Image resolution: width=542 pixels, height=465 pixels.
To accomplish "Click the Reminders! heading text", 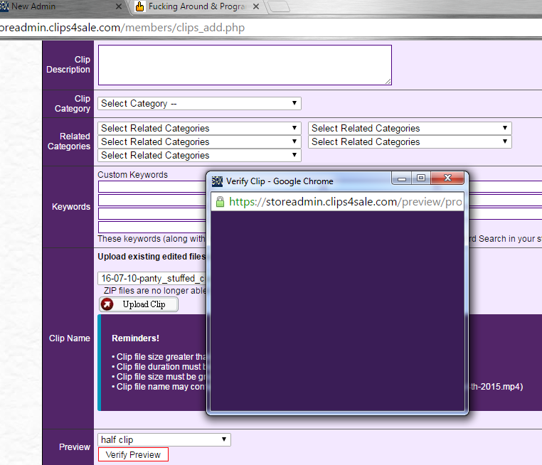I will (x=135, y=338).
